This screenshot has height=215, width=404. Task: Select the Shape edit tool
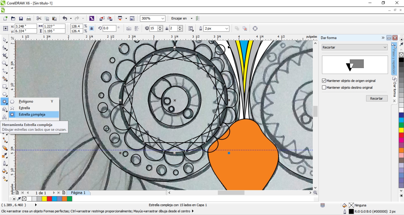tap(5, 48)
